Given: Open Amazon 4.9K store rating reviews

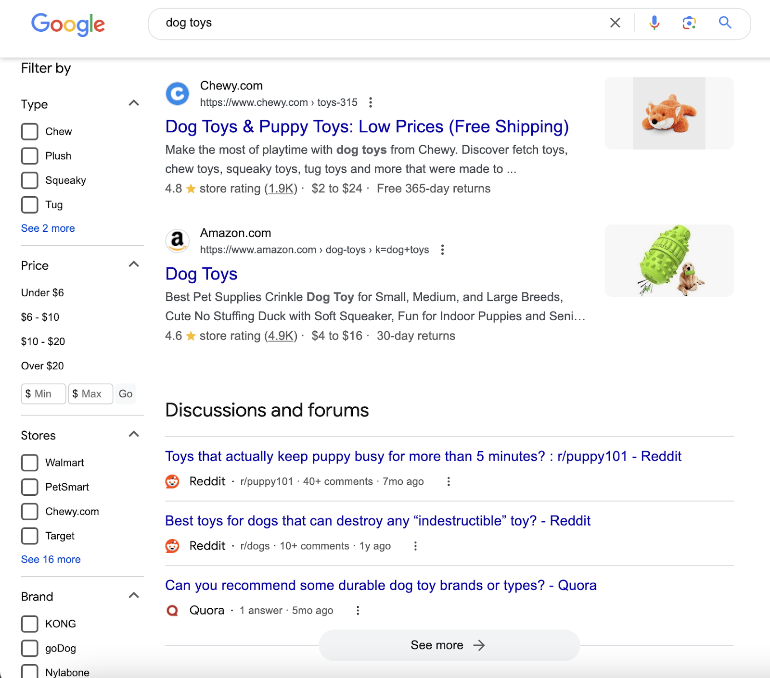Looking at the screenshot, I should click(281, 336).
